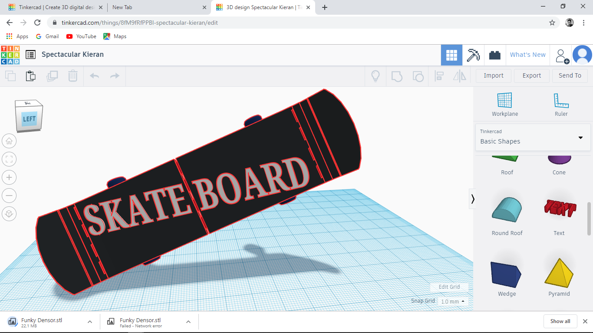Click the Export button
The width and height of the screenshot is (593, 333).
coord(532,75)
